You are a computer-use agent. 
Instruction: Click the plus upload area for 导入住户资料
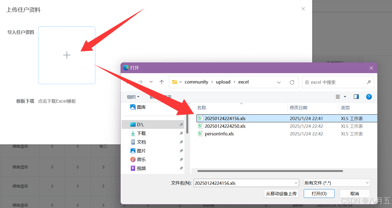click(67, 55)
